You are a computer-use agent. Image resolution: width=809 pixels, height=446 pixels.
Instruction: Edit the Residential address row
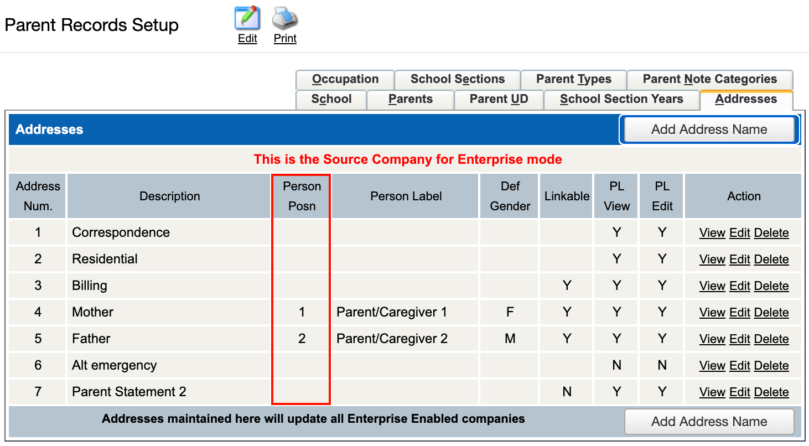(739, 260)
